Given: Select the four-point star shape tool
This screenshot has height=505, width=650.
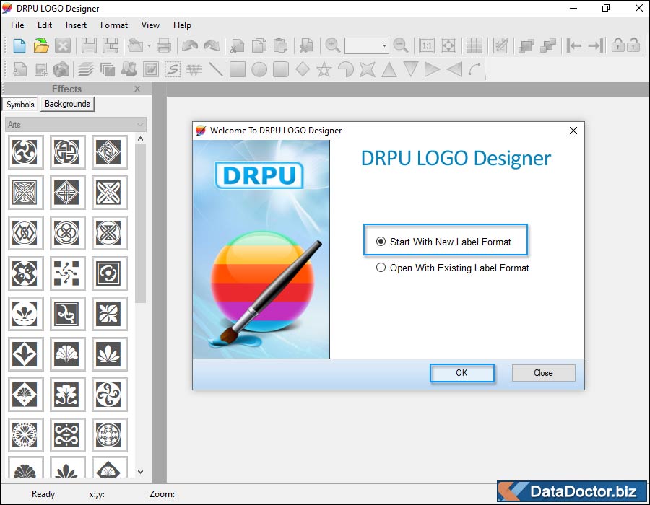Looking at the screenshot, I should (x=368, y=69).
